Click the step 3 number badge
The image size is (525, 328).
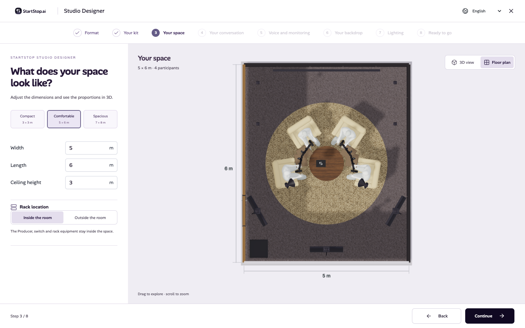click(x=156, y=33)
